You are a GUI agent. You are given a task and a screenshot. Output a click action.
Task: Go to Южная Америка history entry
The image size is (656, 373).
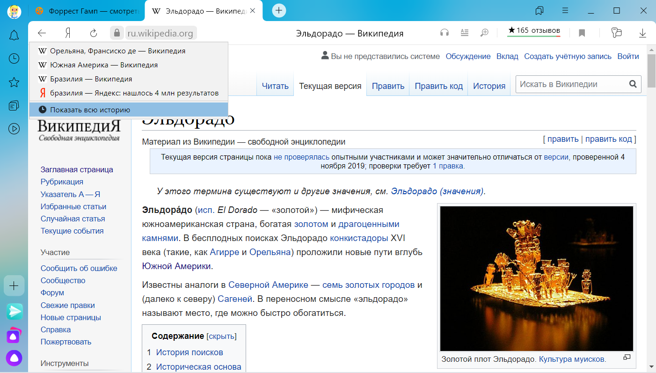(x=129, y=65)
